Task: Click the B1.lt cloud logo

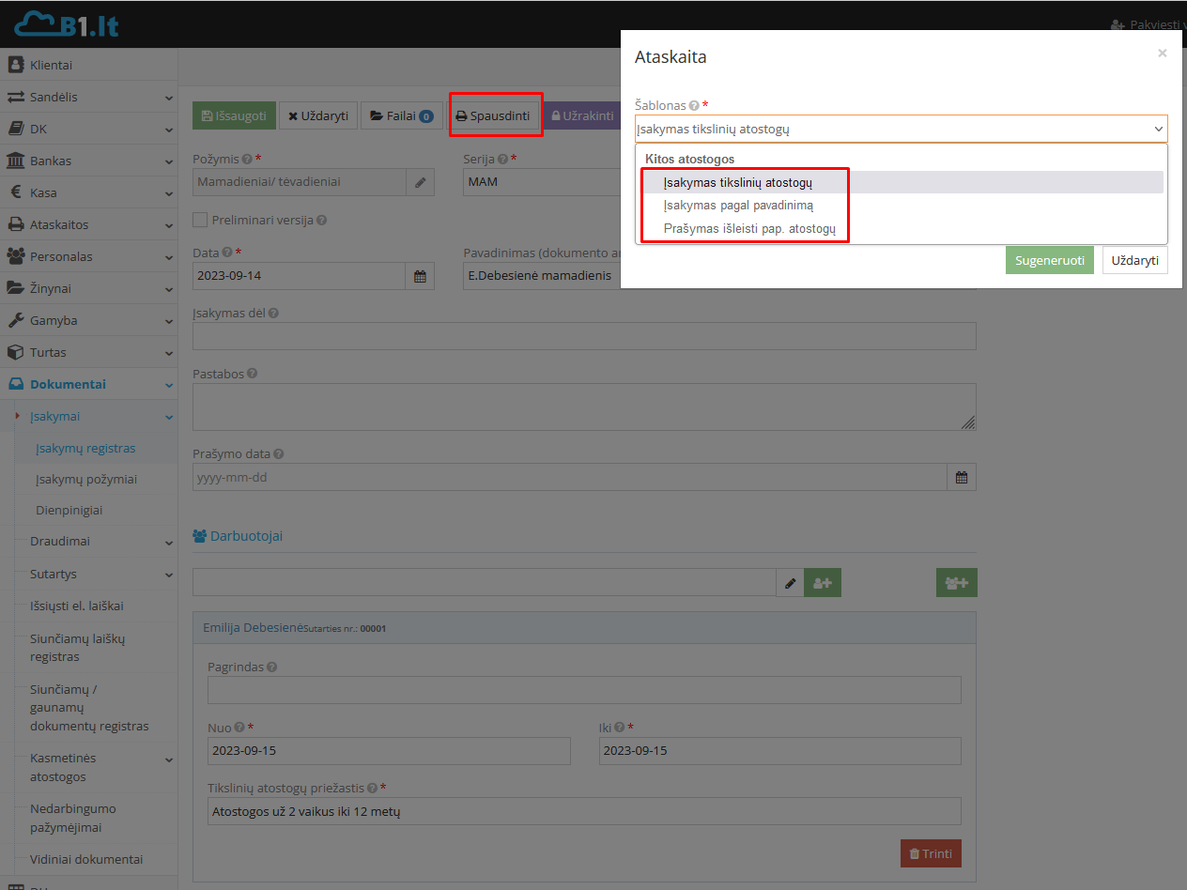Action: point(67,24)
